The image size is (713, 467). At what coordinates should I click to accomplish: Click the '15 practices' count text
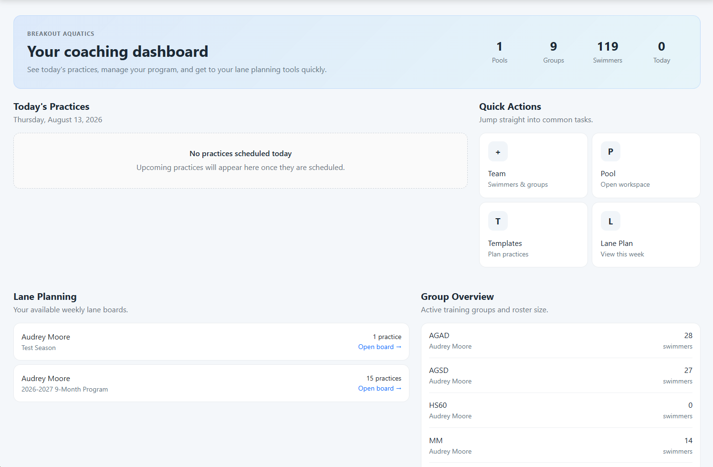384,379
